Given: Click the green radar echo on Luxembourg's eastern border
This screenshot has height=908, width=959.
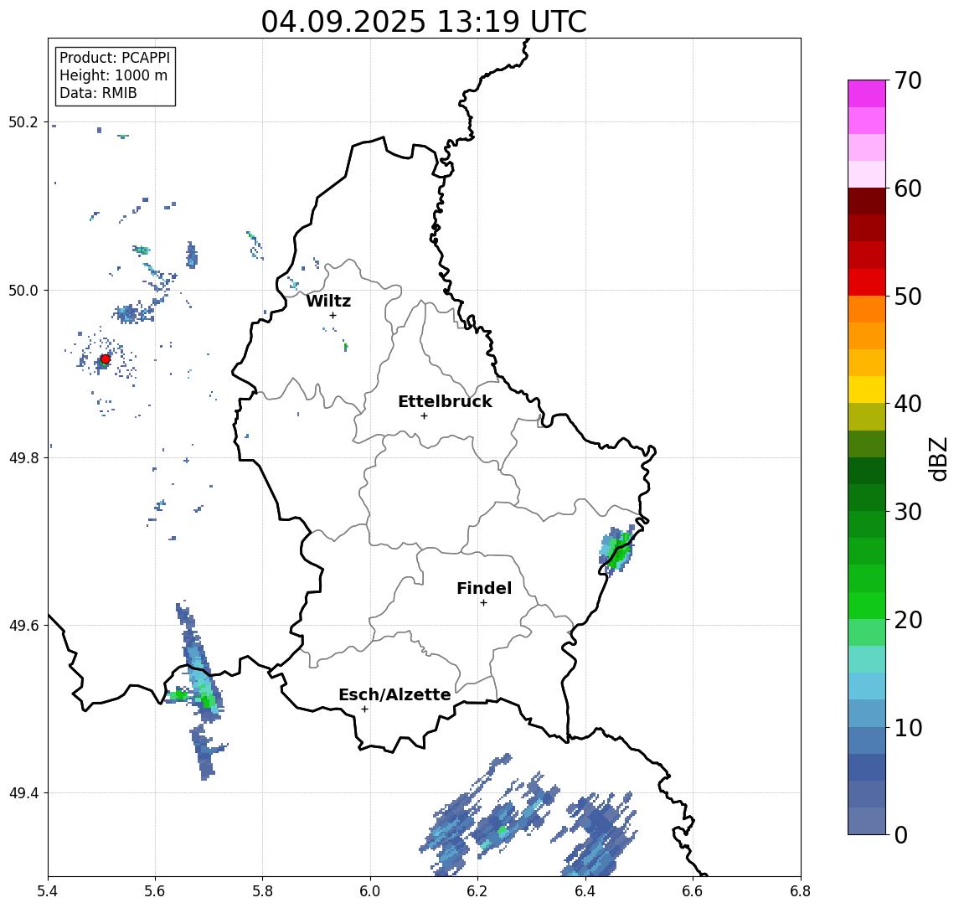Looking at the screenshot, I should click(618, 549).
